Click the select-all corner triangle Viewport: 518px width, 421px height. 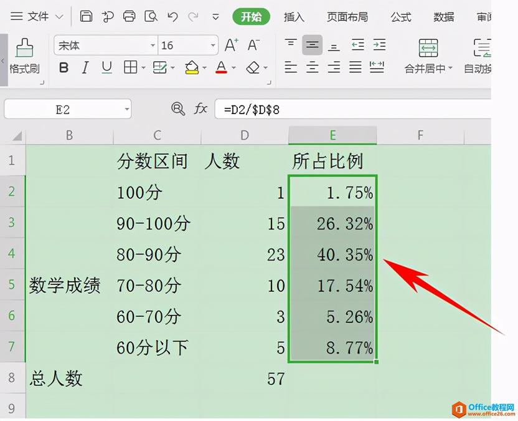coord(17,135)
